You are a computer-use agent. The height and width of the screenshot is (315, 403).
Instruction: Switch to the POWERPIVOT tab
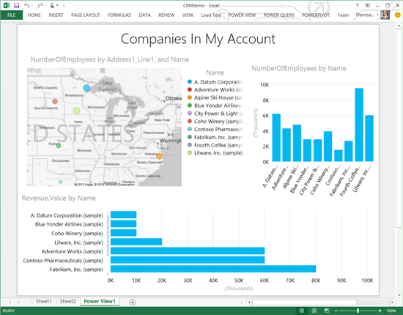tap(316, 15)
